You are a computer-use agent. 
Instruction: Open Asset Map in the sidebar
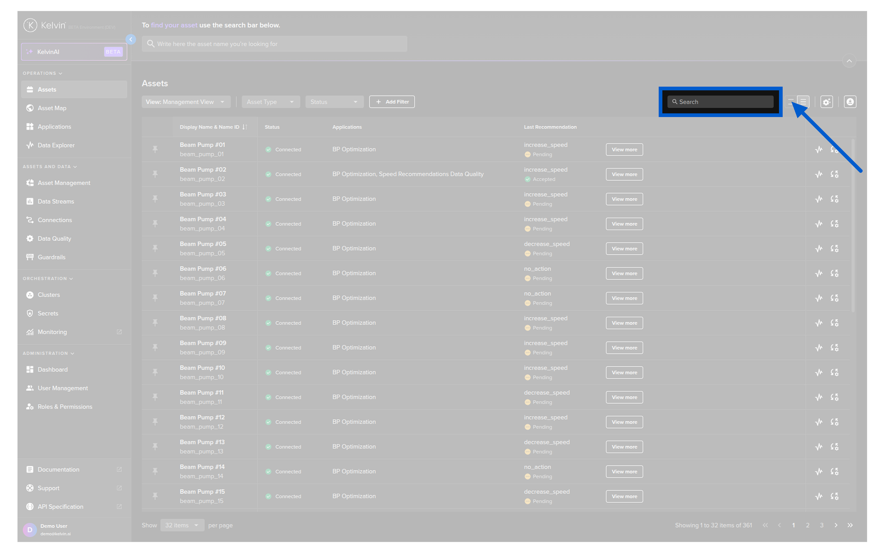[52, 108]
